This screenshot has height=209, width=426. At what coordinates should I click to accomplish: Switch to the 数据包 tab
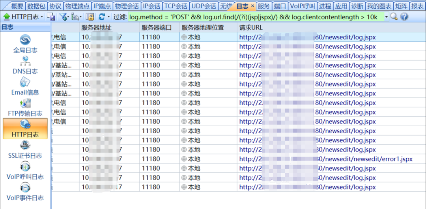coord(36,6)
